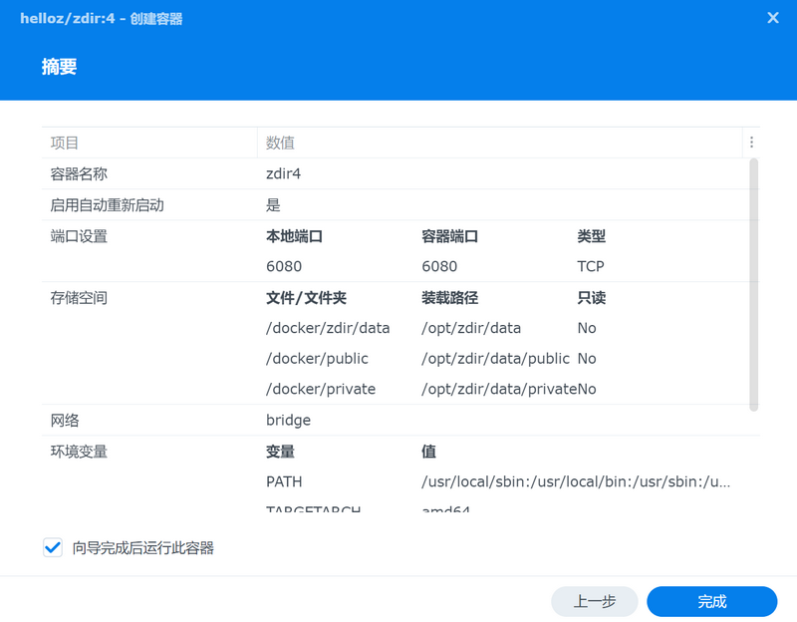Image resolution: width=797 pixels, height=622 pixels.
Task: Click the helloz/zdir:4 dialog title
Action: (102, 19)
